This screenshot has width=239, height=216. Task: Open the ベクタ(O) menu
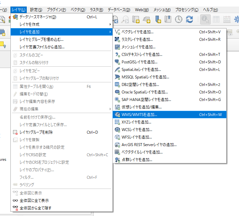[x=78, y=10]
